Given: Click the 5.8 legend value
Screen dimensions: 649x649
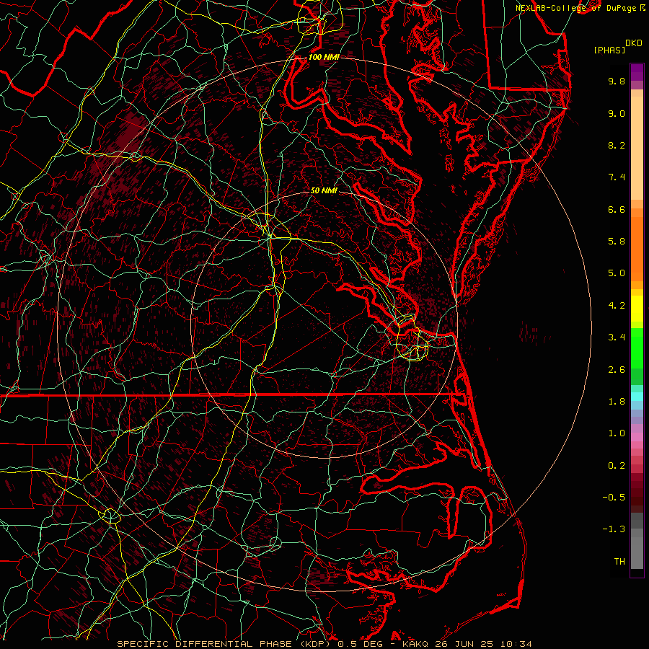Looking at the screenshot, I should [617, 242].
